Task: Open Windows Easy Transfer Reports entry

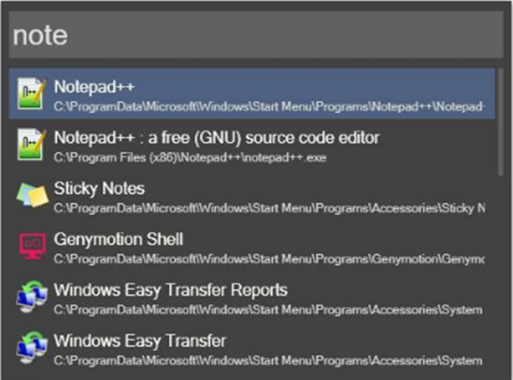Action: click(x=252, y=296)
